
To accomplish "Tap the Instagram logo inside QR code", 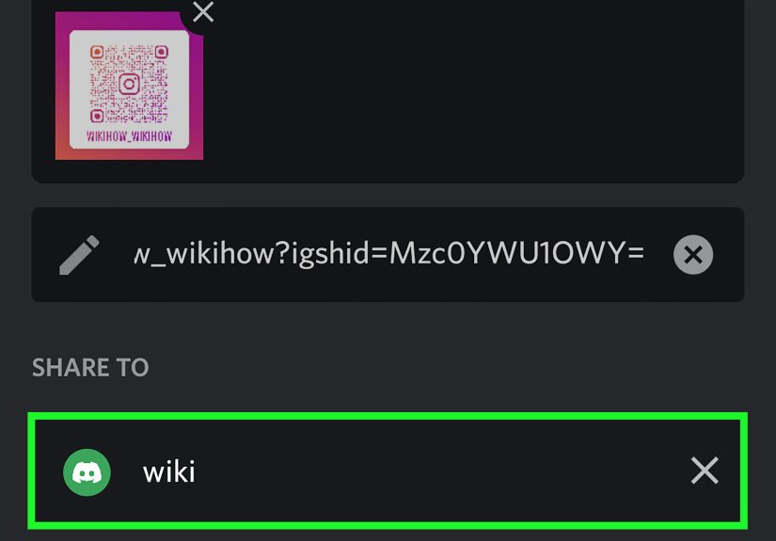I will click(129, 84).
